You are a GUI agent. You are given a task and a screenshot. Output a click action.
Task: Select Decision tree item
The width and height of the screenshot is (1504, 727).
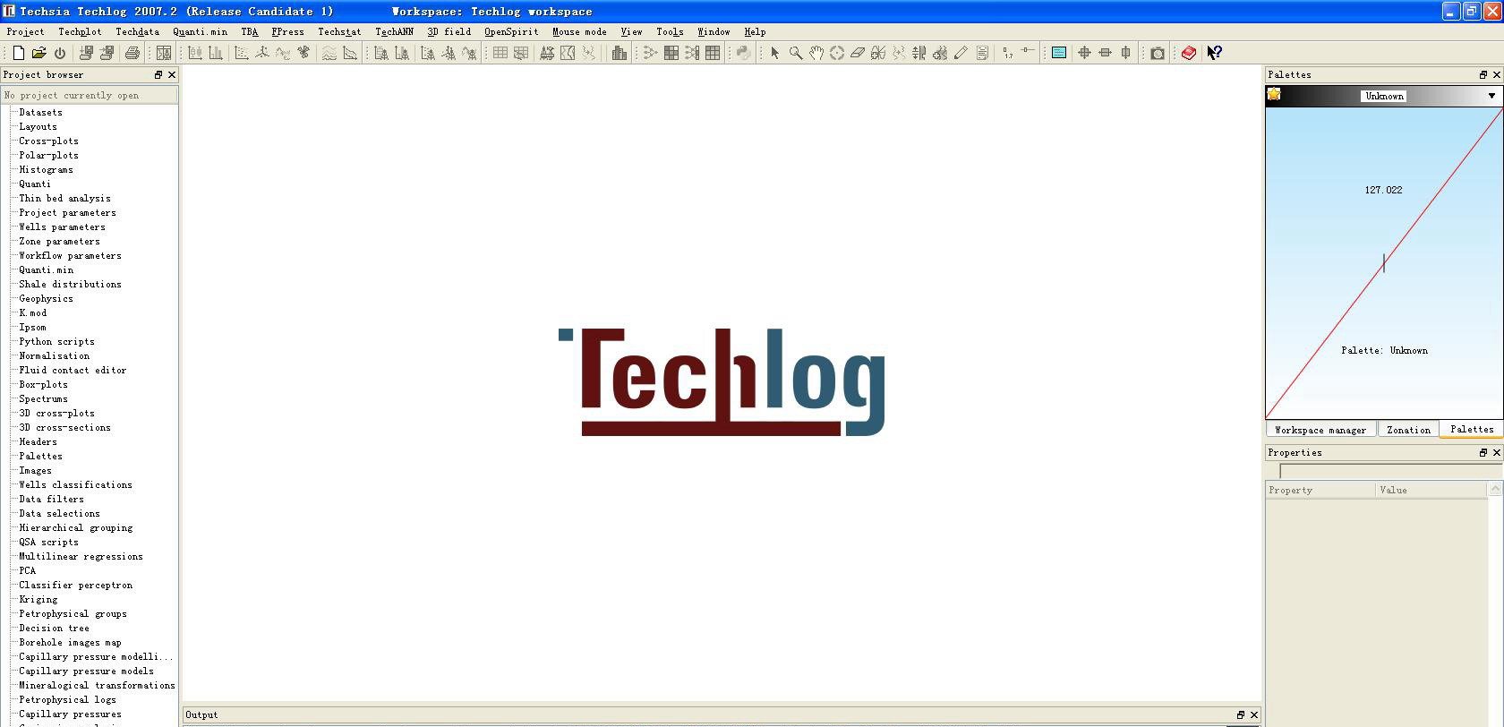(x=54, y=629)
